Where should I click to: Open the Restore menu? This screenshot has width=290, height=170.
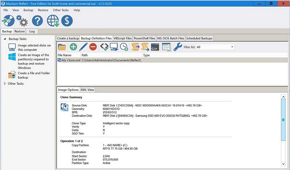(x=43, y=10)
